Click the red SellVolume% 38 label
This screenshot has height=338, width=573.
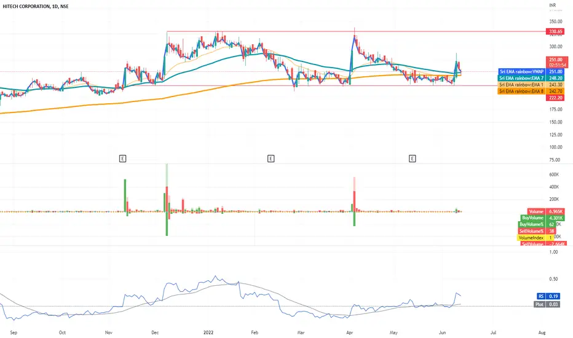pos(537,231)
